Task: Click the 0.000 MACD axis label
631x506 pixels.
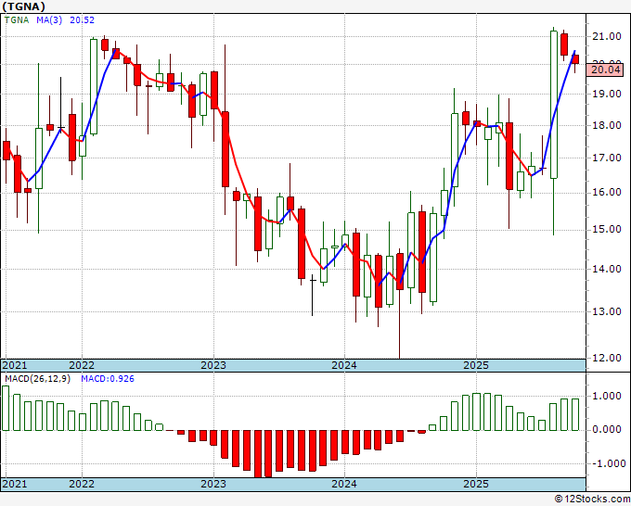Action: click(607, 430)
